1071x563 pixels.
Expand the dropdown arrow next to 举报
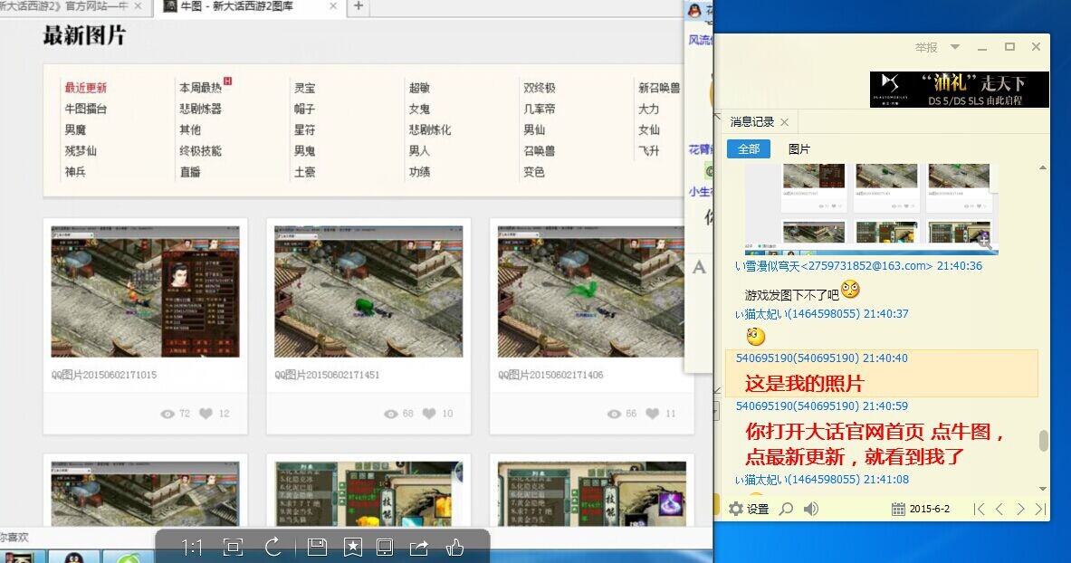(x=954, y=47)
